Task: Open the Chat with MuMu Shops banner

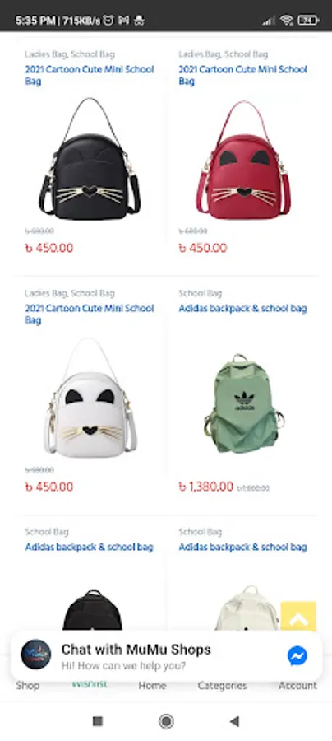Action: pyautogui.click(x=166, y=655)
